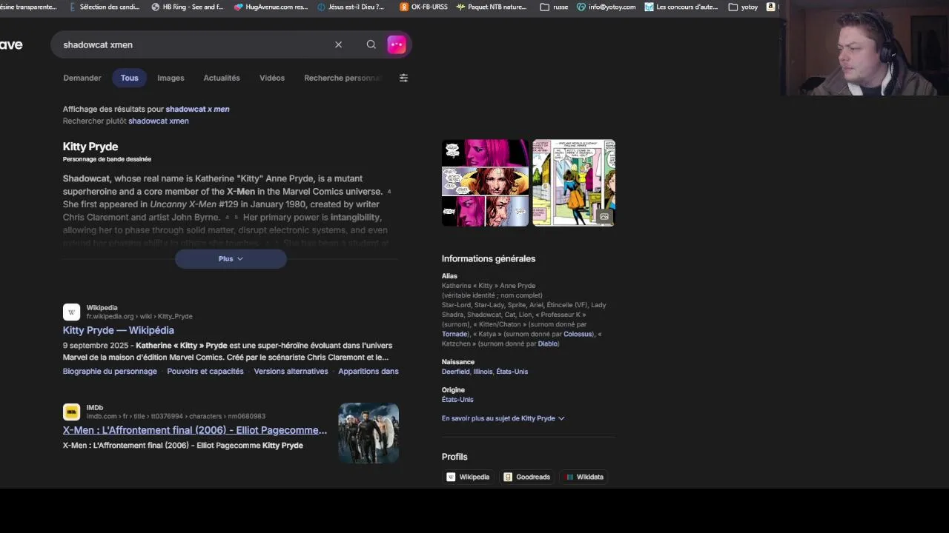Expand En savoir plus au sujet de Kitty Pryde
This screenshot has width=949, height=533.
coord(503,418)
